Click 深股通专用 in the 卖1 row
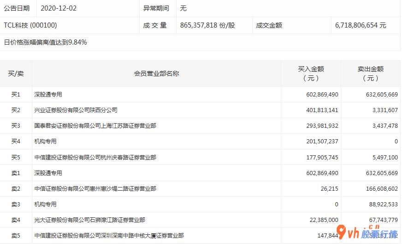The image size is (402, 244). 48,173
